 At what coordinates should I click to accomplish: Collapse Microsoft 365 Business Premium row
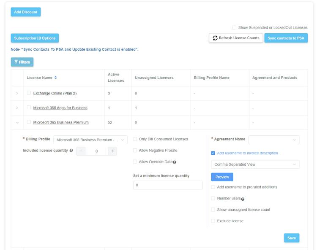point(17,123)
